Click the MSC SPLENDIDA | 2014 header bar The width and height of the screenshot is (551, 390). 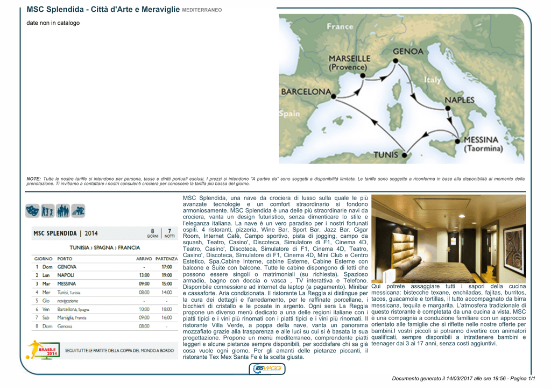coord(104,233)
